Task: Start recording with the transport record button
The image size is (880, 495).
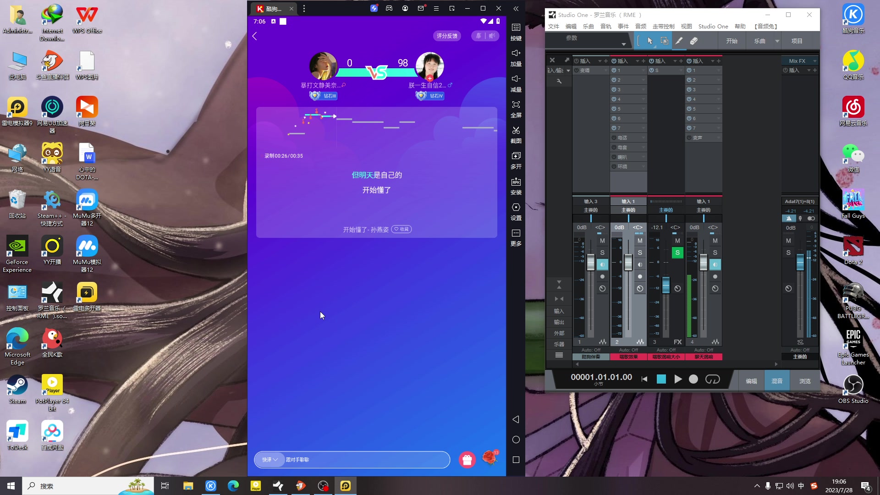Action: [x=693, y=379]
